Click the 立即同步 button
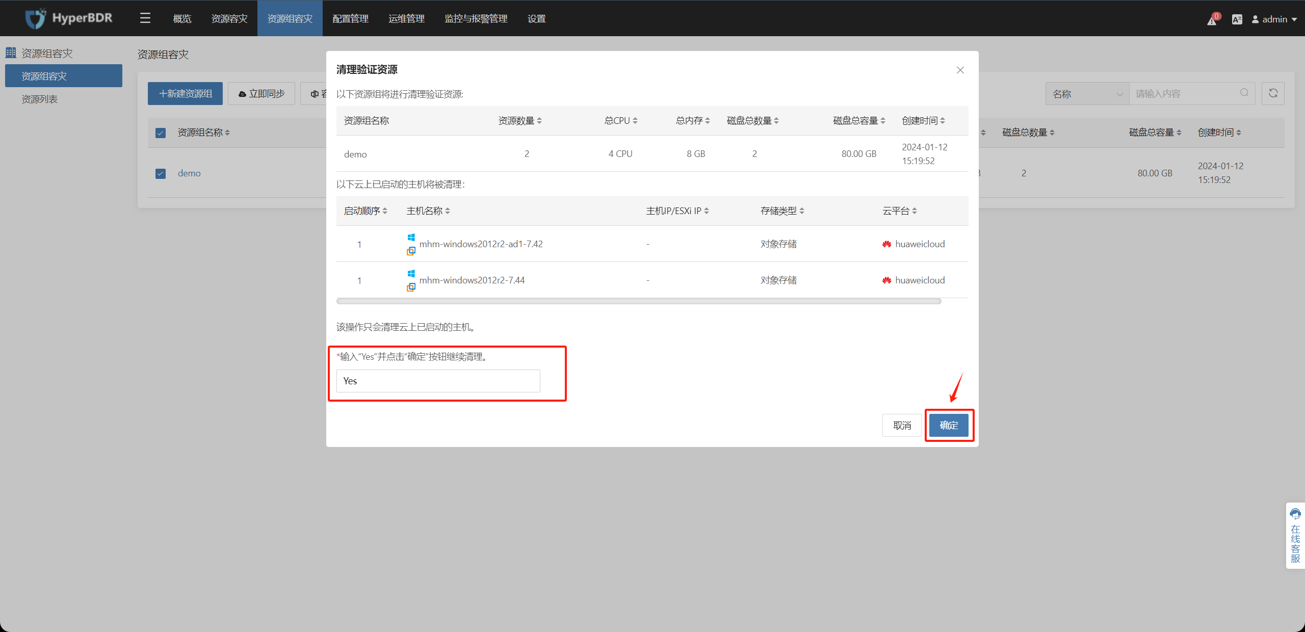This screenshot has width=1305, height=632. point(262,94)
